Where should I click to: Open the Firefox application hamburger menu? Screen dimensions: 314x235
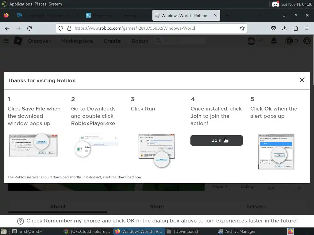[x=307, y=28]
